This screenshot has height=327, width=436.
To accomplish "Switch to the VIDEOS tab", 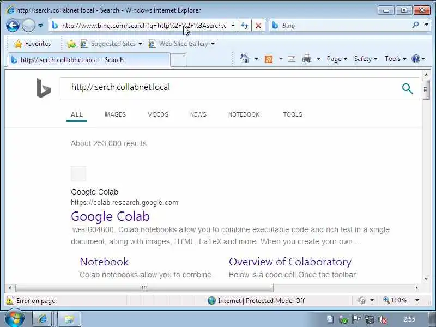I will pos(158,114).
